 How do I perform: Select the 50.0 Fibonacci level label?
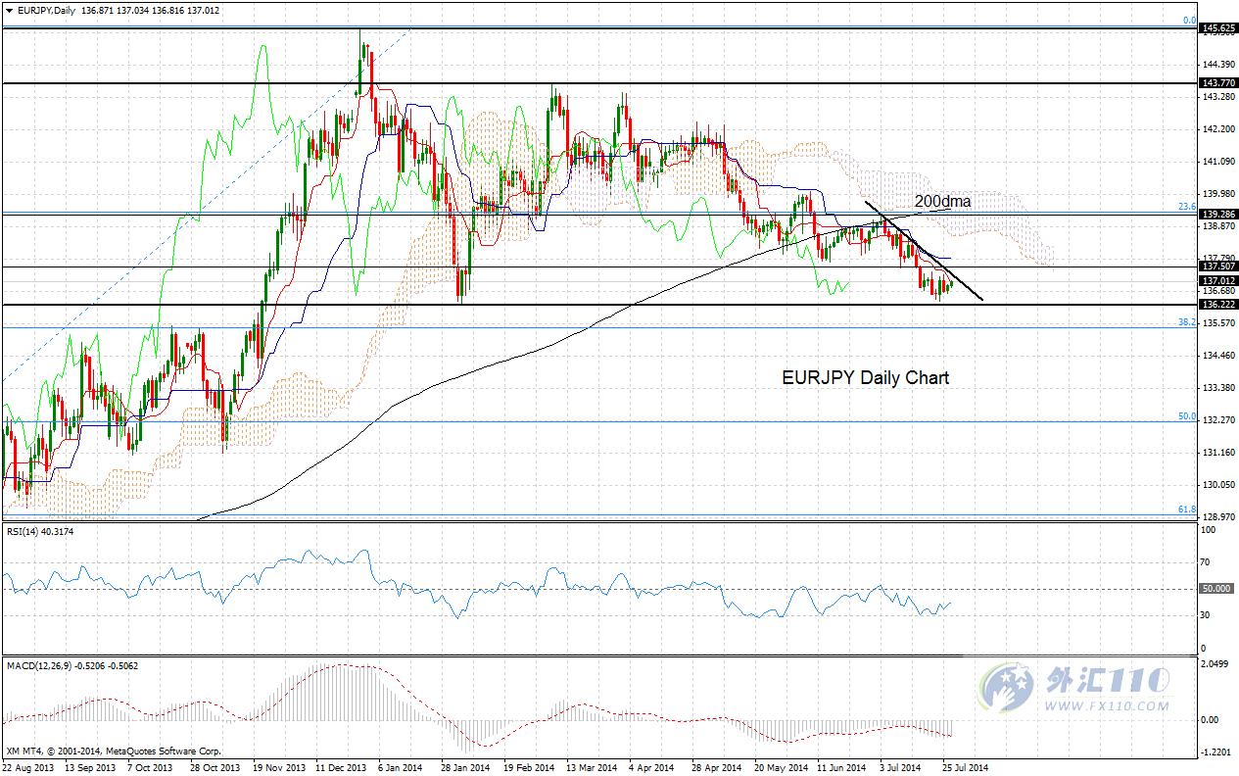tap(1187, 416)
